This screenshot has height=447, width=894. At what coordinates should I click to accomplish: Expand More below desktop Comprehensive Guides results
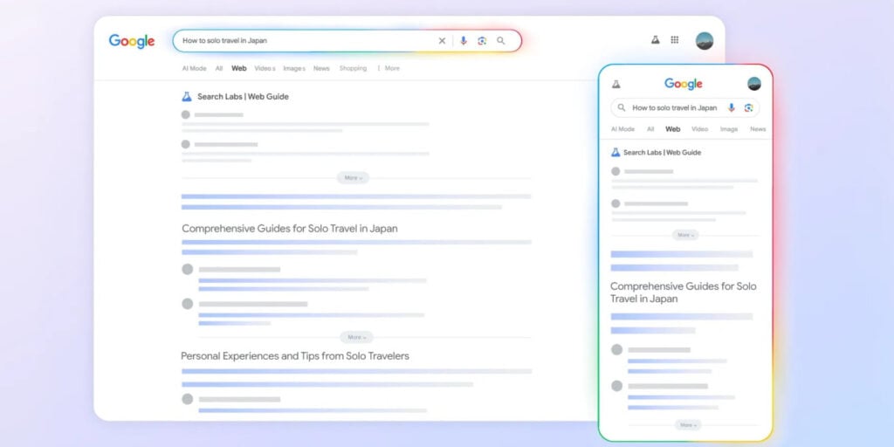[x=356, y=337]
